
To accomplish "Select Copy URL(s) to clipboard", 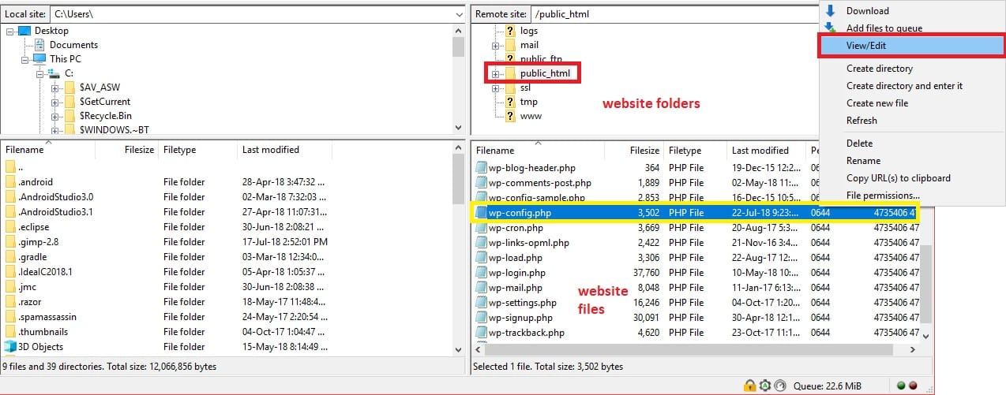I will pos(898,178).
